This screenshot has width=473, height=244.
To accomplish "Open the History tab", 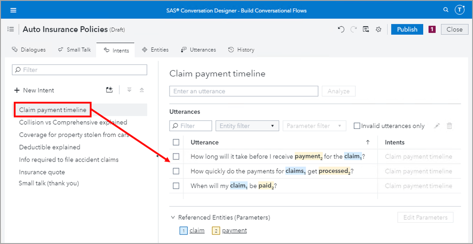I will 241,50.
